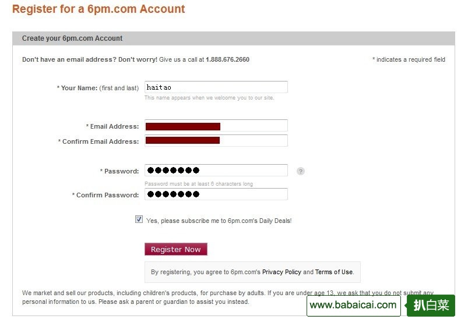Click the password help question mark icon

301,171
